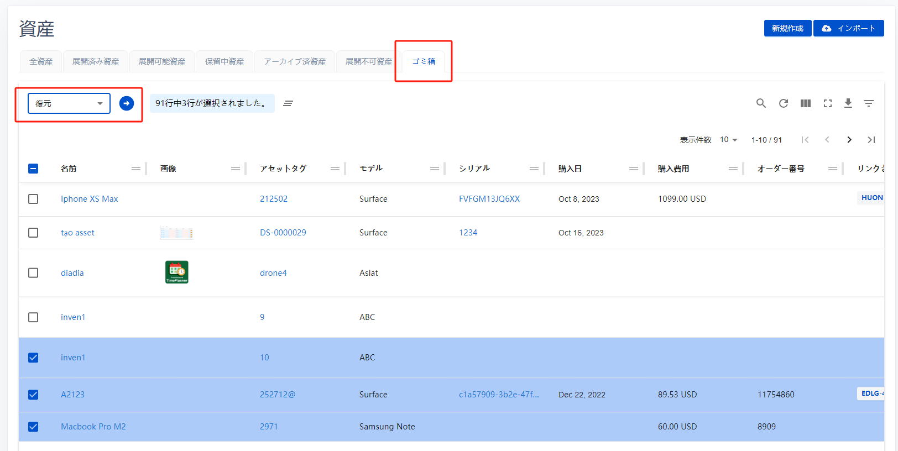The image size is (898, 451).
Task: Open the 復元 bulk action dropdown
Action: point(69,103)
